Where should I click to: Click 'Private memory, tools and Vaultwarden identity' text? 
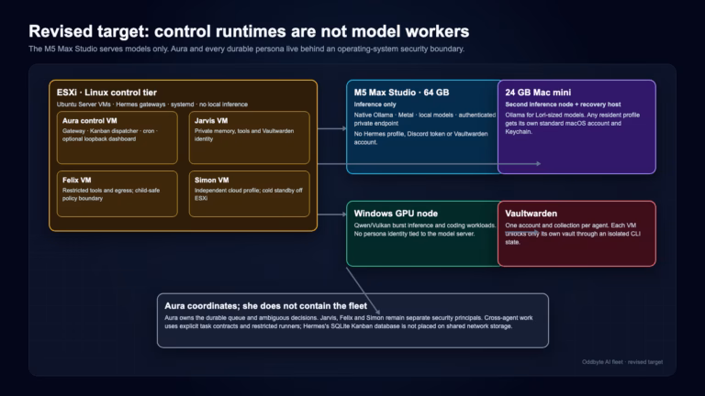(x=244, y=135)
